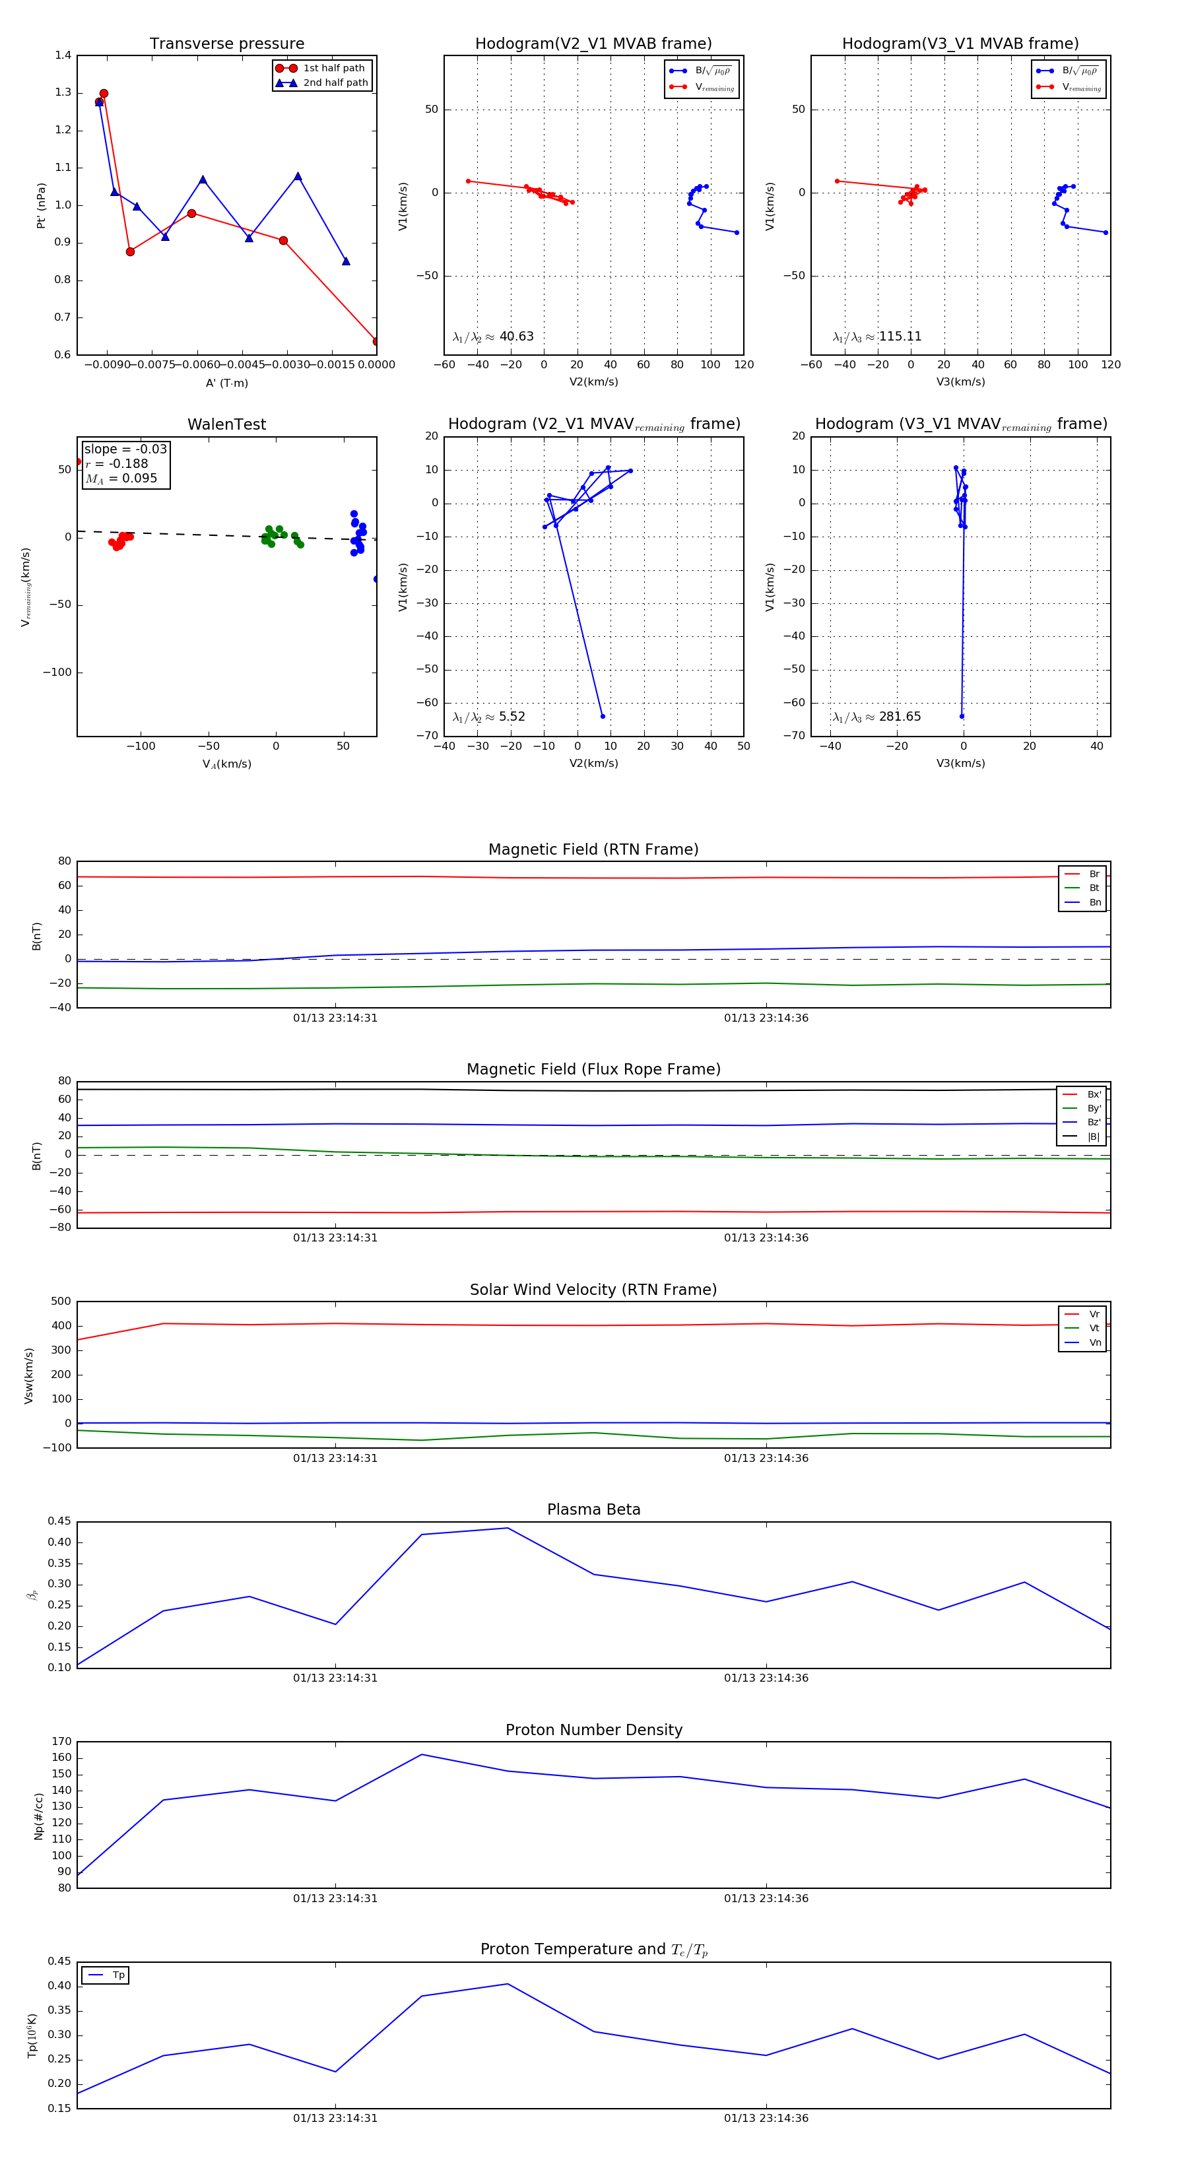The height and width of the screenshot is (2178, 1188).
Task: Select the "Bn" legend entry
Action: [1082, 902]
